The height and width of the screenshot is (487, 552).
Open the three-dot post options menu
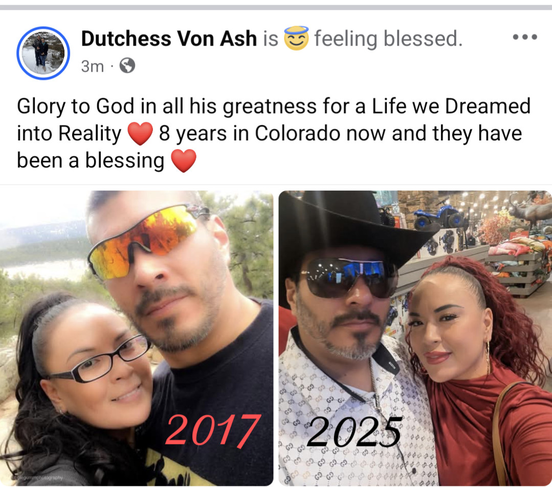point(525,37)
